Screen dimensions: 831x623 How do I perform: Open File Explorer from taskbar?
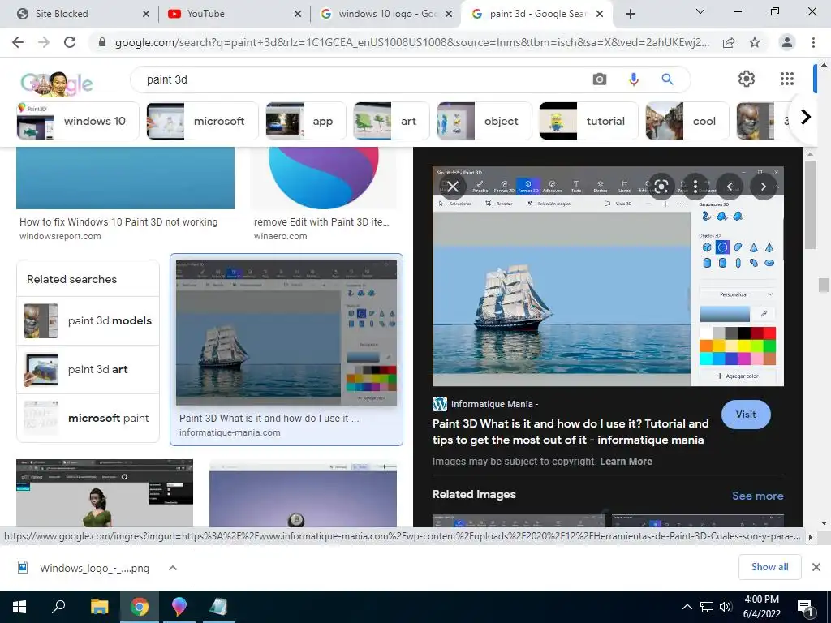(x=99, y=607)
